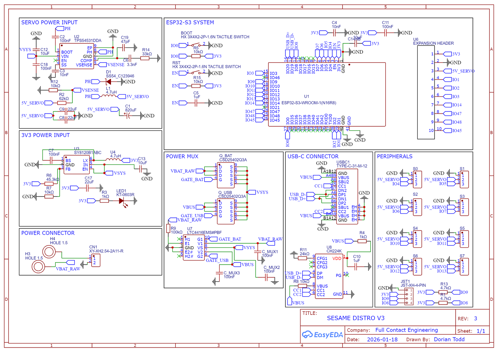Select the U1 ESP32-S3-WROOM-1 module symbol
Image resolution: width=498 pixels, height=352 pixels.
327,94
